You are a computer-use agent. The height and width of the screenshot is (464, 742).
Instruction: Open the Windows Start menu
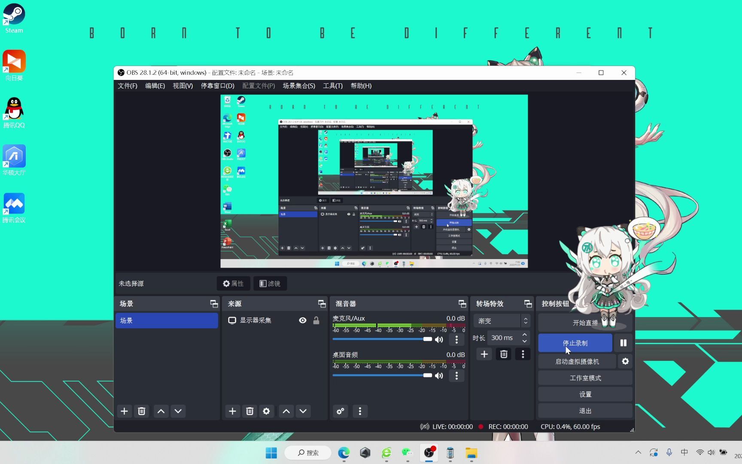point(271,453)
